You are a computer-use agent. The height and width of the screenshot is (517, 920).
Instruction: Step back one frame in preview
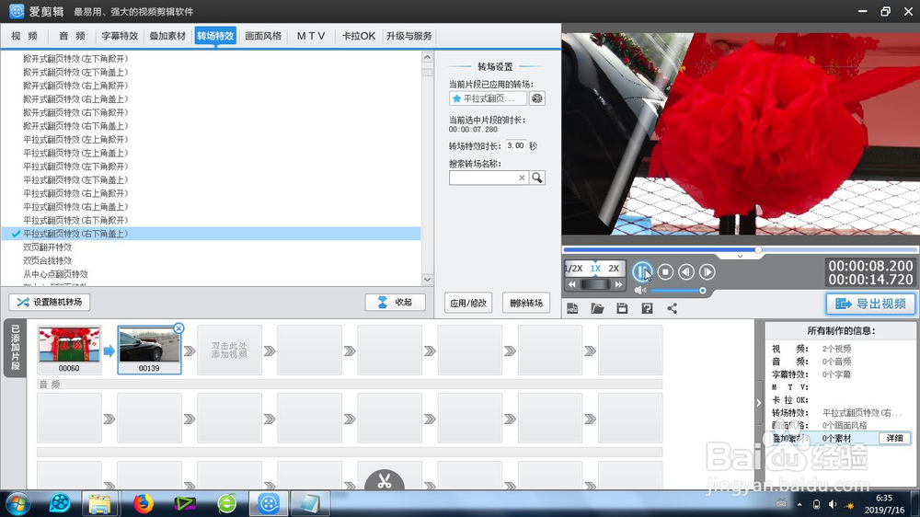tap(686, 271)
